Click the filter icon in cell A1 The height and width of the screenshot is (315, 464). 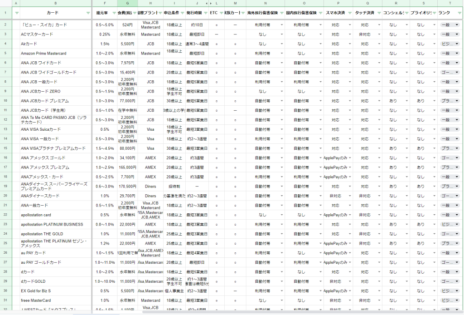click(x=17, y=13)
